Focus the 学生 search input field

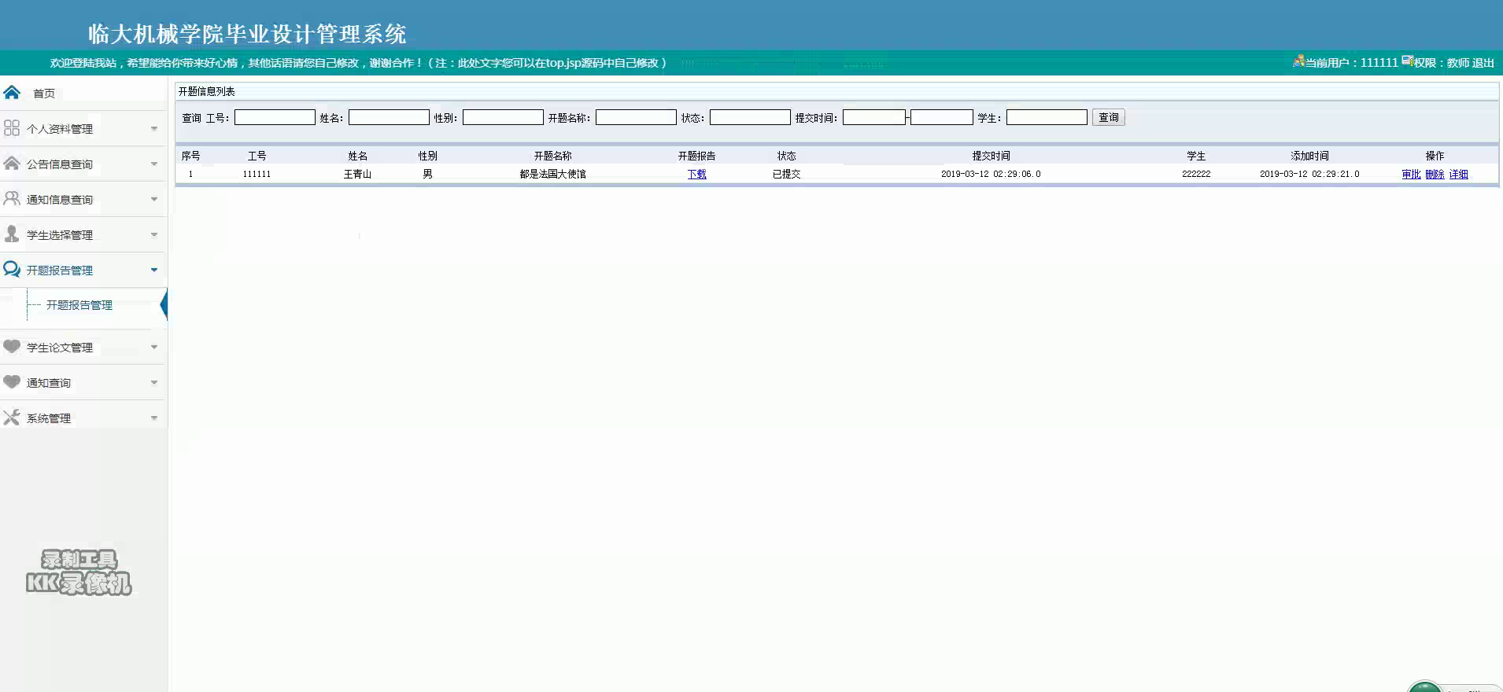click(1047, 117)
